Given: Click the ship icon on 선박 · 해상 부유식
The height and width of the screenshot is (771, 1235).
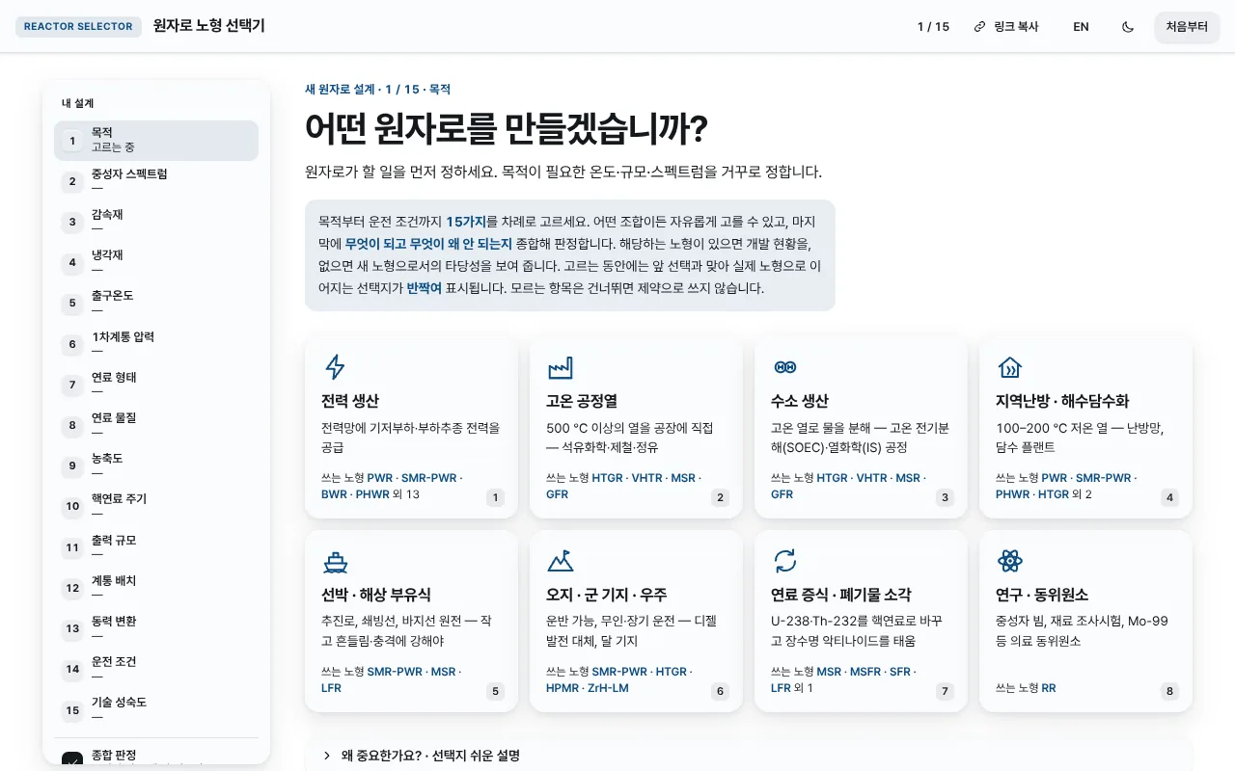Looking at the screenshot, I should (335, 561).
